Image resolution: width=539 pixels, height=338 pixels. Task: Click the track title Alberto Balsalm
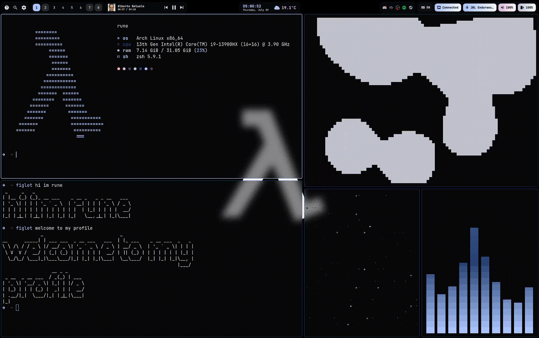click(131, 6)
